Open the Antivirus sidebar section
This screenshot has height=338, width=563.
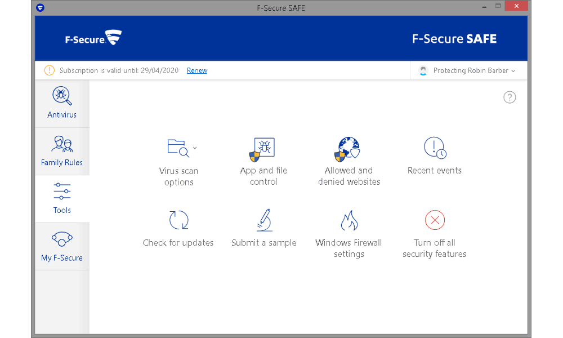click(62, 104)
